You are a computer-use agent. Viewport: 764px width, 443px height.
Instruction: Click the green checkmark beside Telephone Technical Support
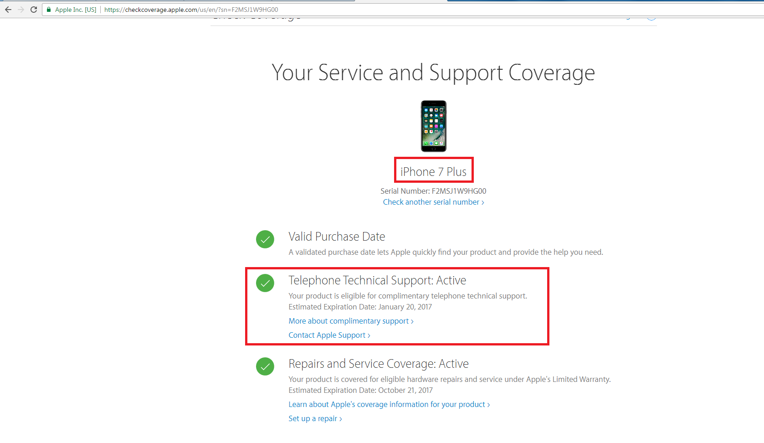coord(265,283)
